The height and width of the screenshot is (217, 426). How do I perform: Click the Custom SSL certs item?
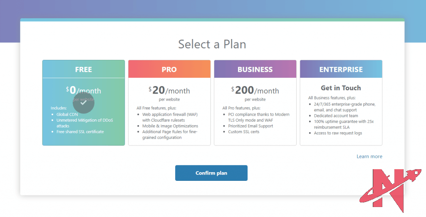(244, 132)
